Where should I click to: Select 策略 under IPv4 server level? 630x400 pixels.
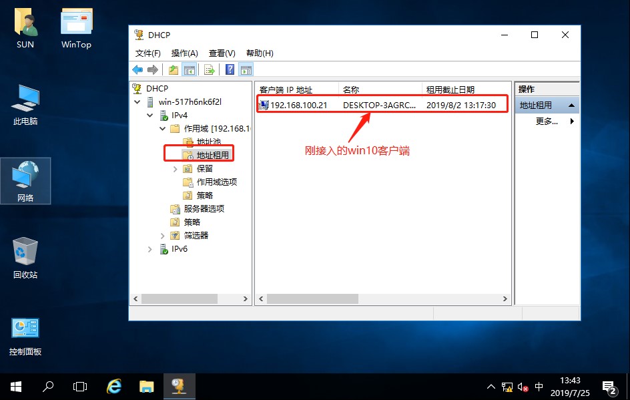click(192, 222)
